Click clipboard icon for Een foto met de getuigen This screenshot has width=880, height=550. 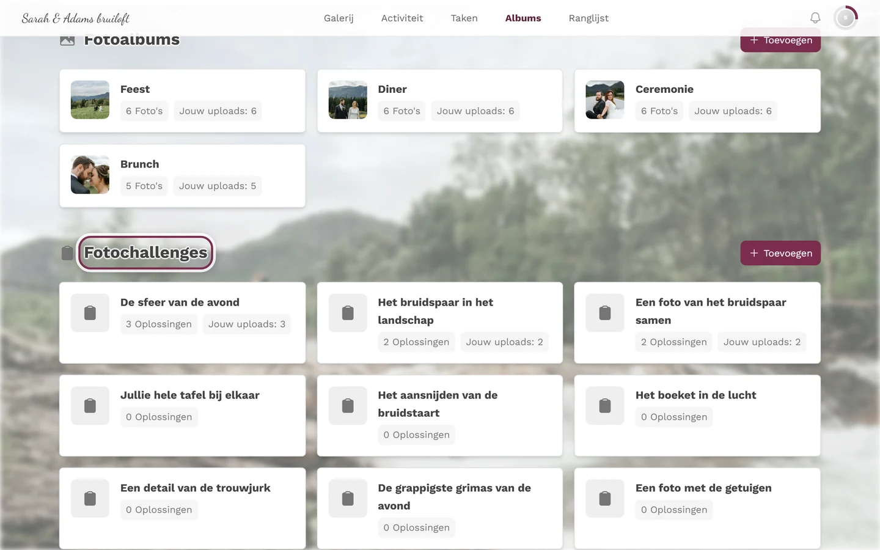click(605, 499)
